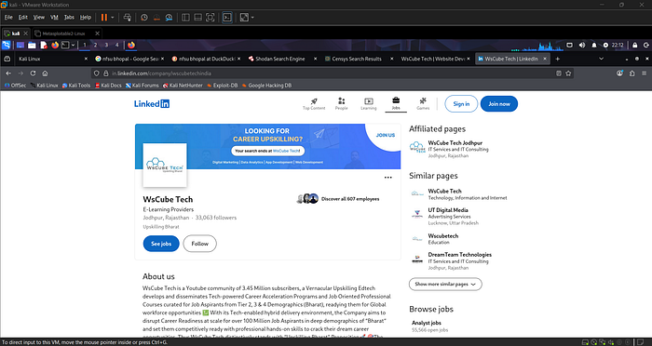Screen dimensions: 652x346
Task: Open Firefox application hamburger menu
Action: 645,73
